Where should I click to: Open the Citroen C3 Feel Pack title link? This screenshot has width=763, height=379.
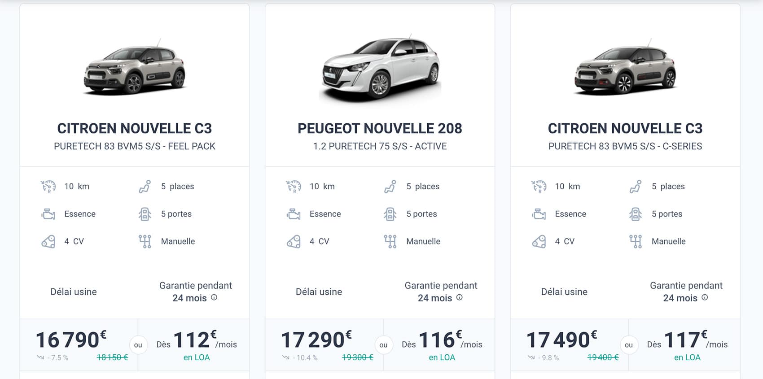pyautogui.click(x=135, y=129)
